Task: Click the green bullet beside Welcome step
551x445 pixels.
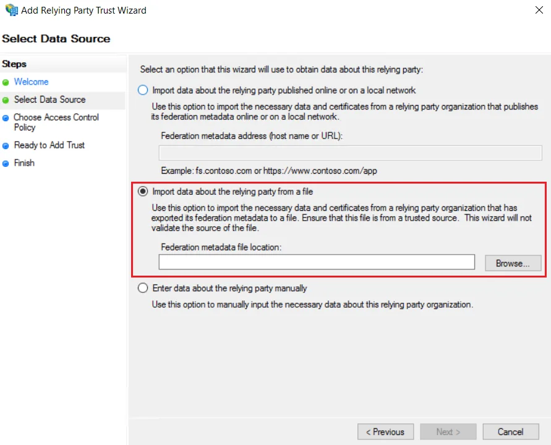Action: click(x=7, y=82)
